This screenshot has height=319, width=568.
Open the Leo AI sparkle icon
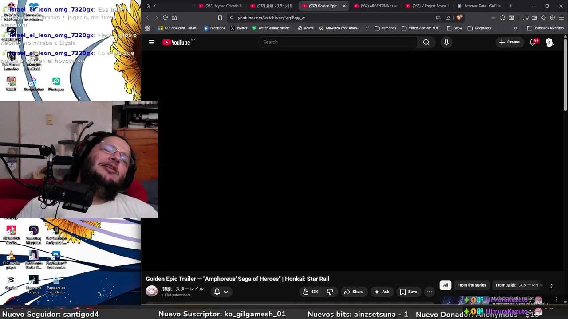(543, 18)
